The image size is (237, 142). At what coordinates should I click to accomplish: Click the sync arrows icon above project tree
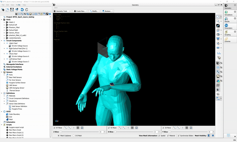50,14
